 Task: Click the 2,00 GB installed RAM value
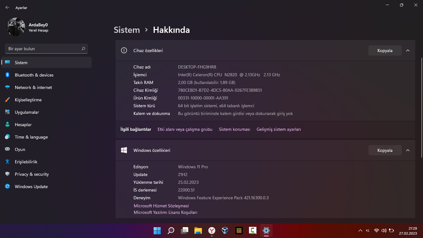click(207, 82)
